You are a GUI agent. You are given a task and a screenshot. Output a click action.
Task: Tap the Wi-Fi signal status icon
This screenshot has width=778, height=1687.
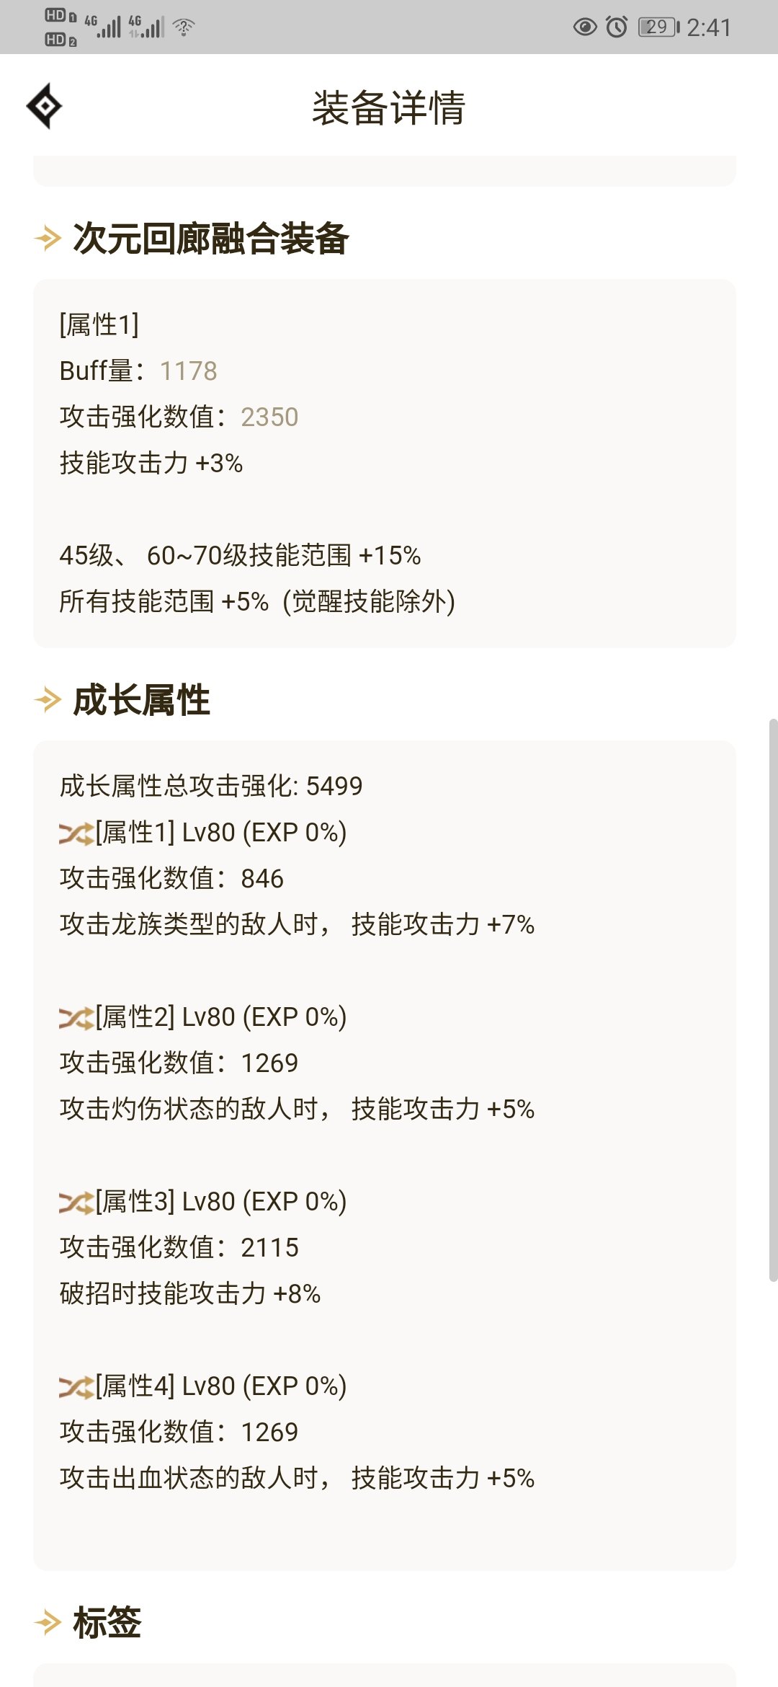[184, 27]
